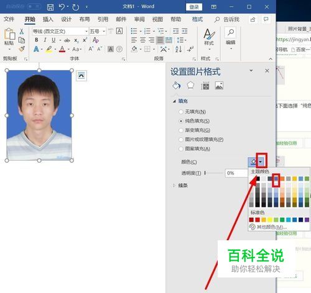The height and width of the screenshot is (293, 311).
Task: Click the bullet list icon
Action: pyautogui.click(x=134, y=31)
